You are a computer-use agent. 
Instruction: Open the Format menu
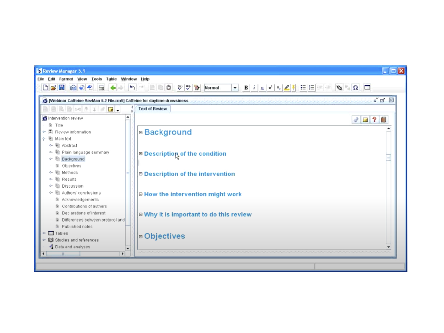(x=66, y=79)
